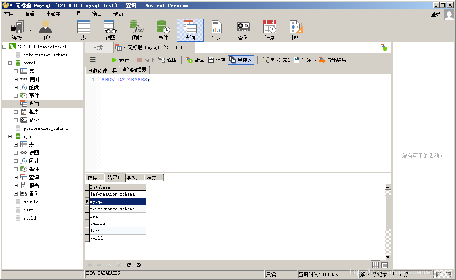Image resolution: width=456 pixels, height=280 pixels.
Task: Open the Connection (连接) toolbar icon
Action: 17,30
